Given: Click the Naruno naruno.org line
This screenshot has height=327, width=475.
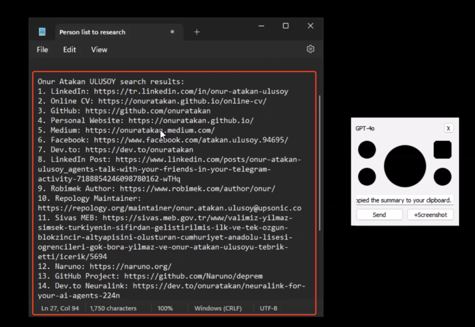Looking at the screenshot, I should [105, 266].
